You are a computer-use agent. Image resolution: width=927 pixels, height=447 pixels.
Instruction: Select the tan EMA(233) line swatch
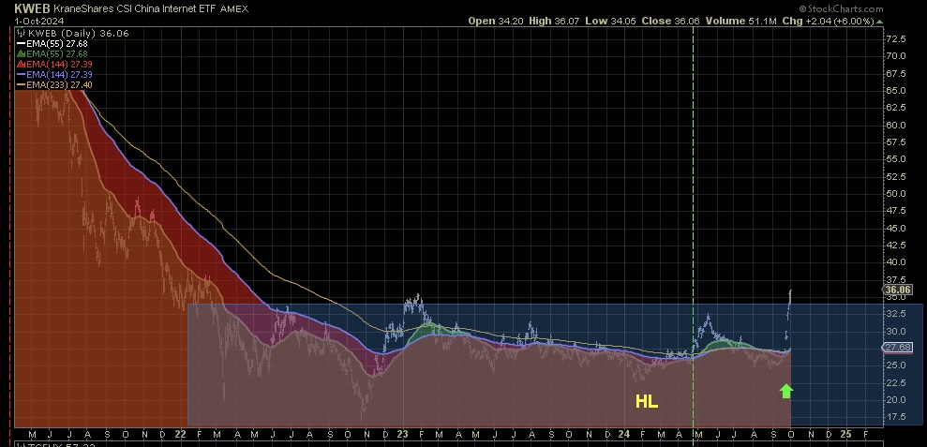21,85
